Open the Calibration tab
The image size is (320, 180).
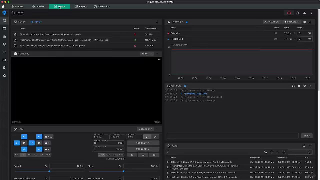[102, 6]
